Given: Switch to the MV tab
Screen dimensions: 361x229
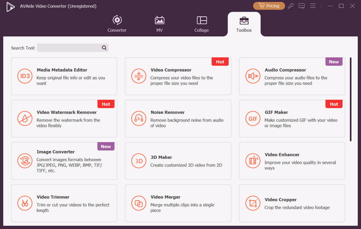Looking at the screenshot, I should [160, 24].
